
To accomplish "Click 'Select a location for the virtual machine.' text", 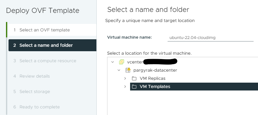I will (x=149, y=53).
